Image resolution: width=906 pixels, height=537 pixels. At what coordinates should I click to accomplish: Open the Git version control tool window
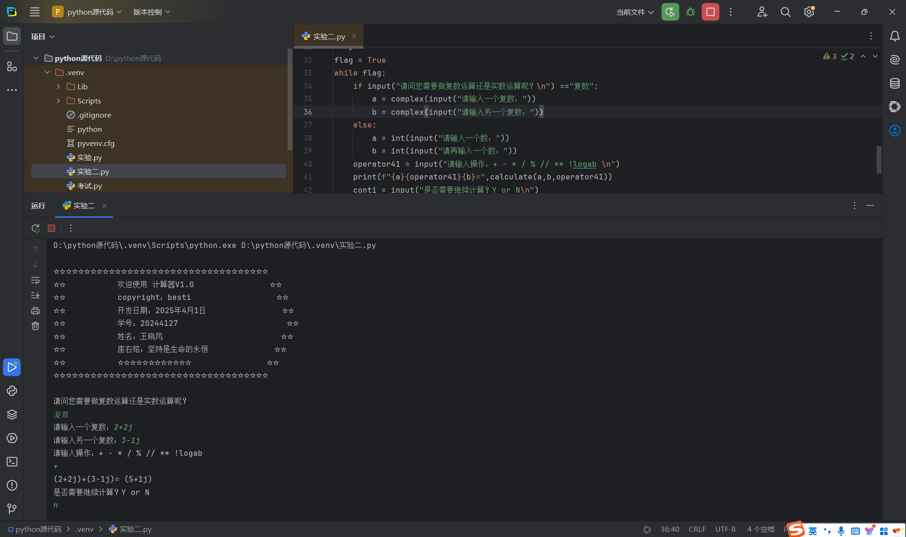tap(12, 509)
